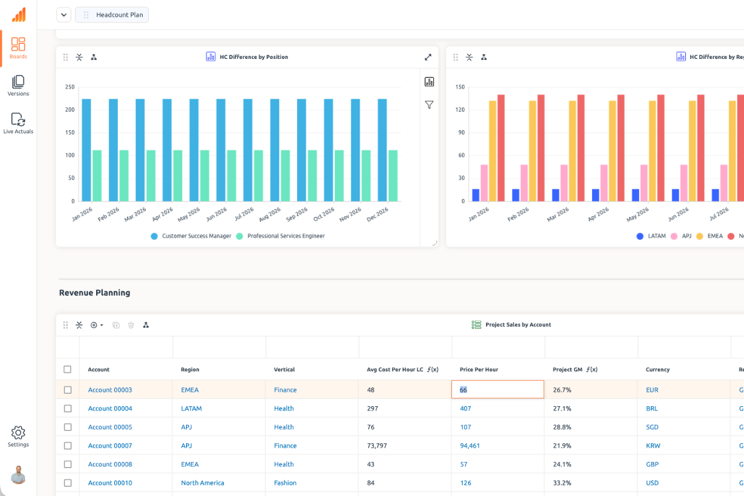
Task: Toggle Professional Services Engineer legend swatch
Action: point(240,236)
